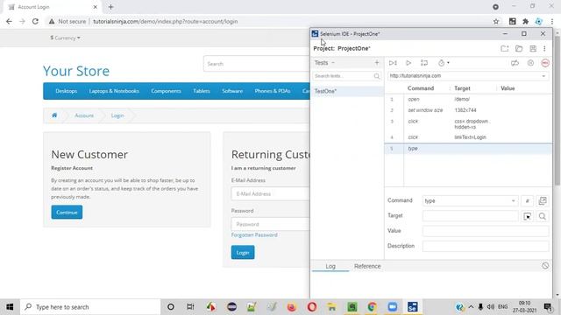561x315 pixels.
Task: Open the Windows Start menu
Action: pyautogui.click(x=10, y=307)
